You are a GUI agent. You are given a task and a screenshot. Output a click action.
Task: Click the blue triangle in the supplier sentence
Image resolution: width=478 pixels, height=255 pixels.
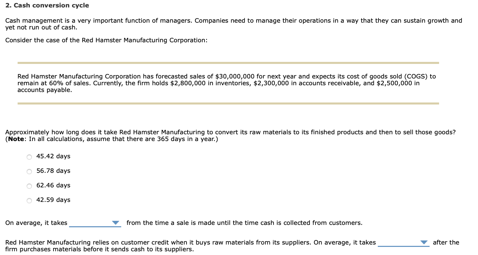424,242
